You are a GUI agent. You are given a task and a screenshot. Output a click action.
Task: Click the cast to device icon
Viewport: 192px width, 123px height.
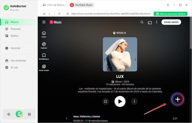(150, 23)
